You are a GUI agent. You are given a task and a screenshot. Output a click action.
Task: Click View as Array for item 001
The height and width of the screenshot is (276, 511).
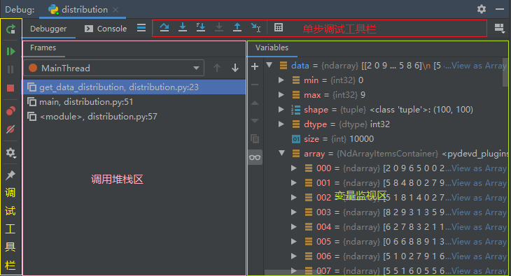coord(479,183)
